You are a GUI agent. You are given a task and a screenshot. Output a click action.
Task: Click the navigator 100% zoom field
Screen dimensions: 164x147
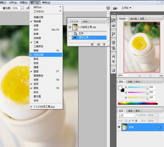[123, 75]
